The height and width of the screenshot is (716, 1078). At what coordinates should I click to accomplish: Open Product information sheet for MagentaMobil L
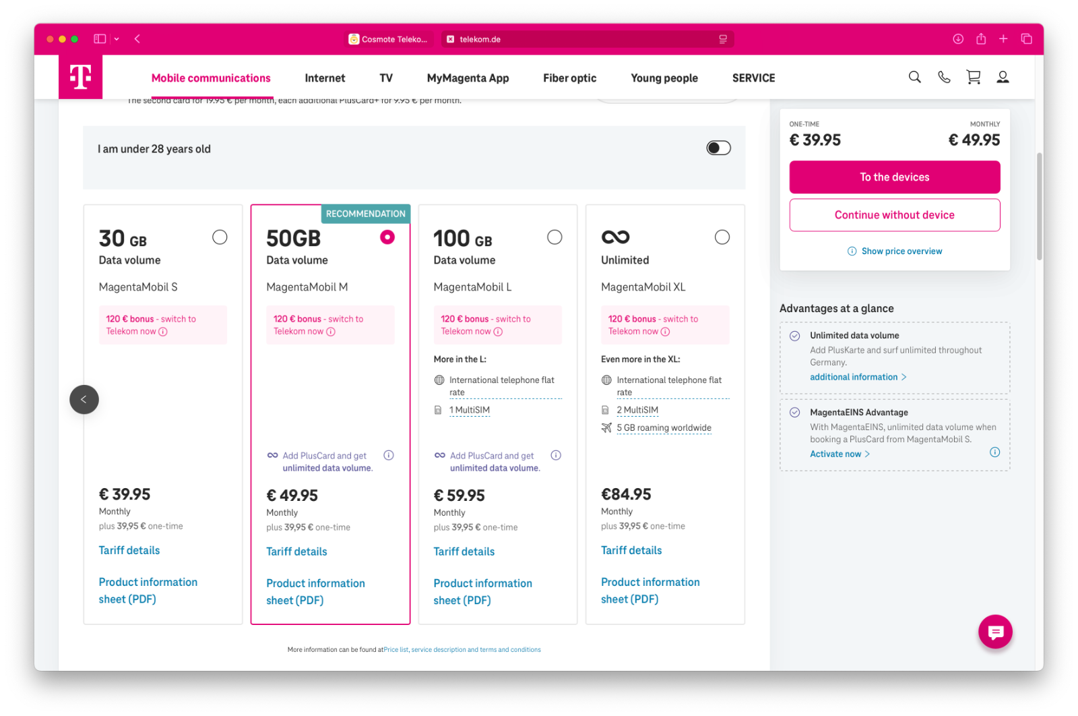482,592
